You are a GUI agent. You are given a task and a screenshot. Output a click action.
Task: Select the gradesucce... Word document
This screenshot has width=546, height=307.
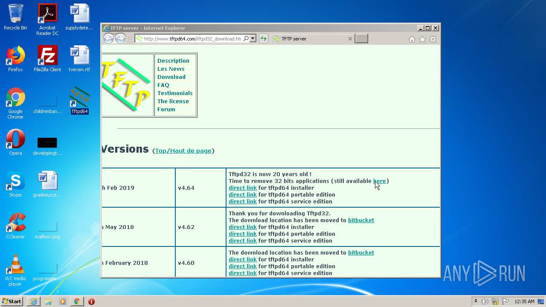pos(47,184)
